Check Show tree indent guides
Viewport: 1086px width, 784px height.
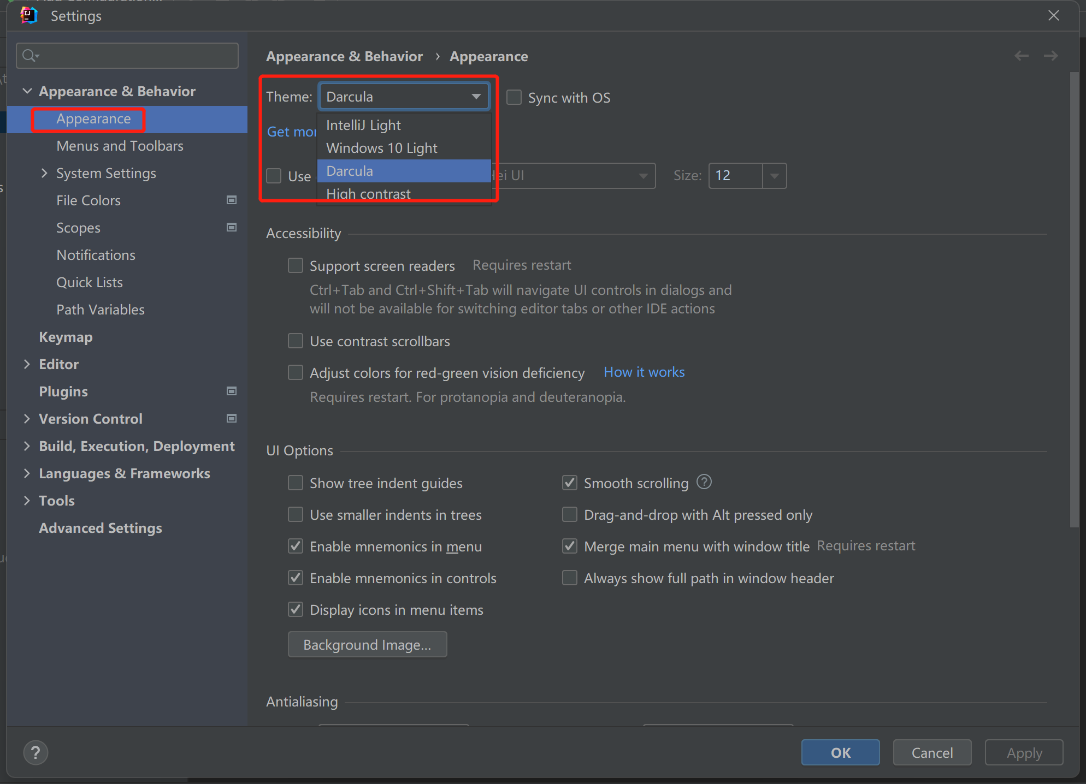295,482
